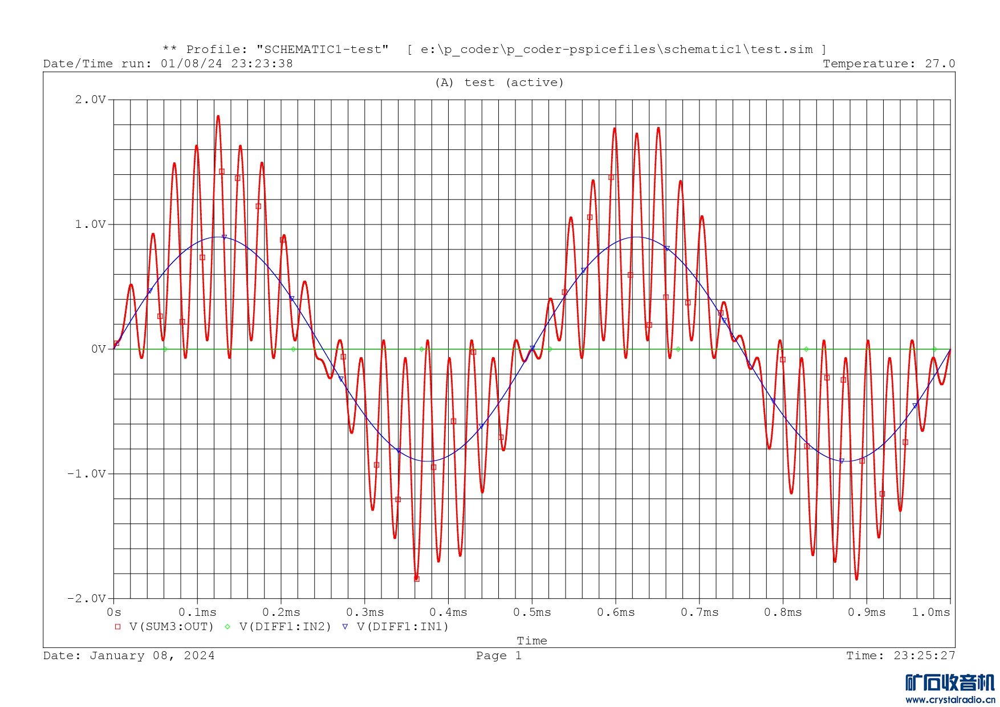The height and width of the screenshot is (707, 1000).
Task: Click the '(A) test (active)' plot title
Action: coord(499,83)
